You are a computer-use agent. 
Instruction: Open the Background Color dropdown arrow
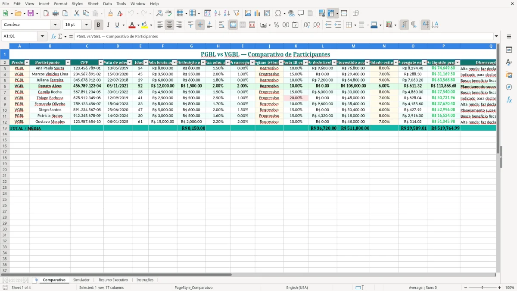pyautogui.click(x=151, y=25)
